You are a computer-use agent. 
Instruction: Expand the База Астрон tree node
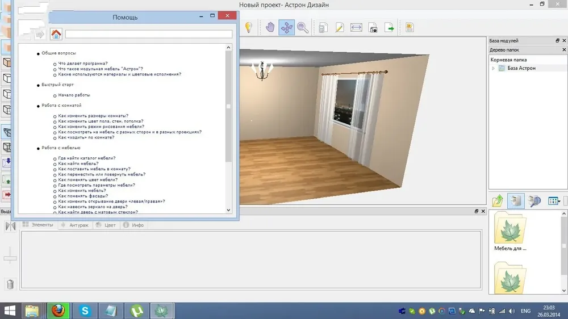tap(493, 68)
